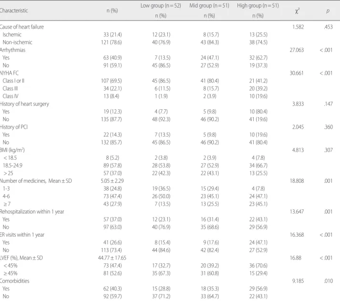
Task: Click the chi-square value 4.813
Action: pos(298,150)
